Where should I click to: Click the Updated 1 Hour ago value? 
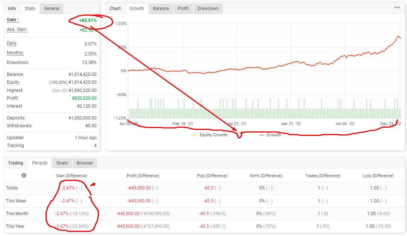[86, 138]
